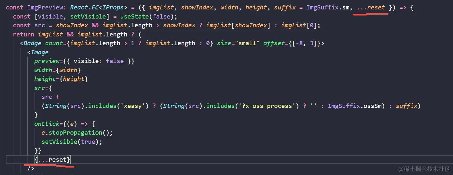Click the onClick attribute
This screenshot has height=175, width=453.
click(47, 124)
